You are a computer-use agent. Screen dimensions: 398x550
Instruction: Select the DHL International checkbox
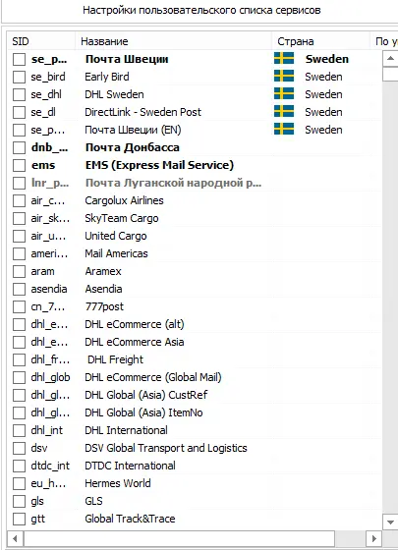coord(19,430)
